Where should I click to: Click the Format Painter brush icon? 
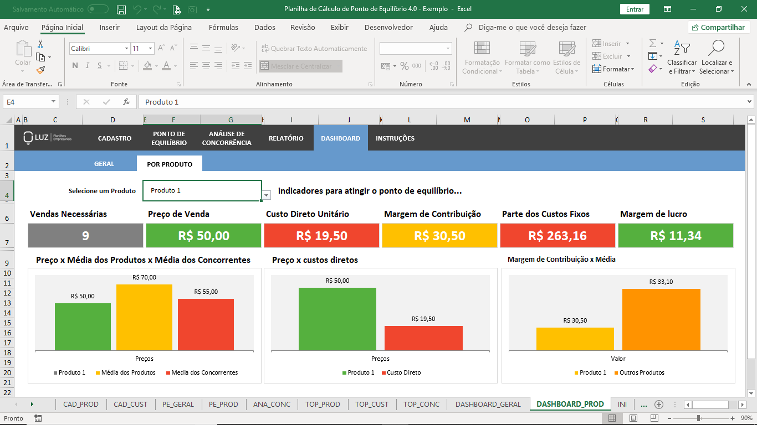40,70
